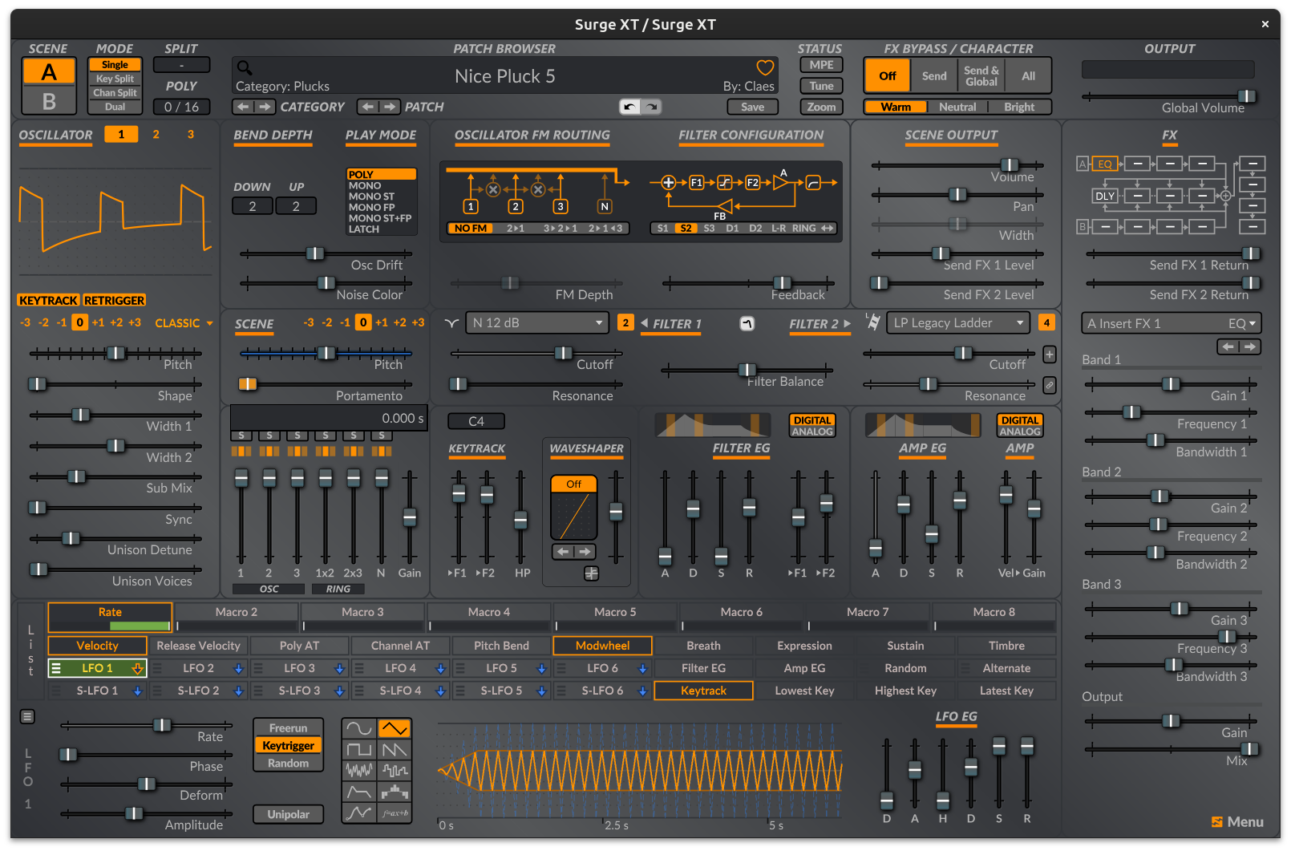The width and height of the screenshot is (1291, 851).
Task: Open the patch search magnifier
Action: point(245,67)
